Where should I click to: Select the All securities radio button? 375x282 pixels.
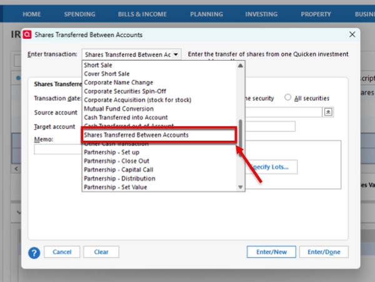[x=287, y=98]
